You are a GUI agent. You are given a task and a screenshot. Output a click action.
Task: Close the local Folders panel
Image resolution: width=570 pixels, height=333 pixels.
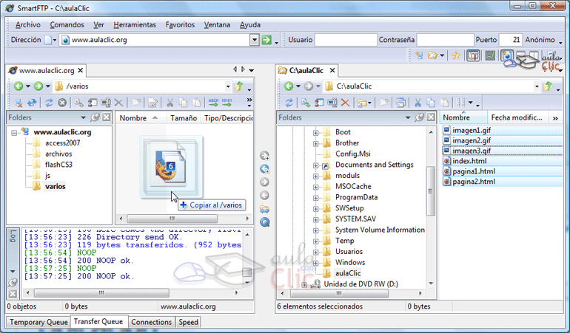[x=431, y=117]
